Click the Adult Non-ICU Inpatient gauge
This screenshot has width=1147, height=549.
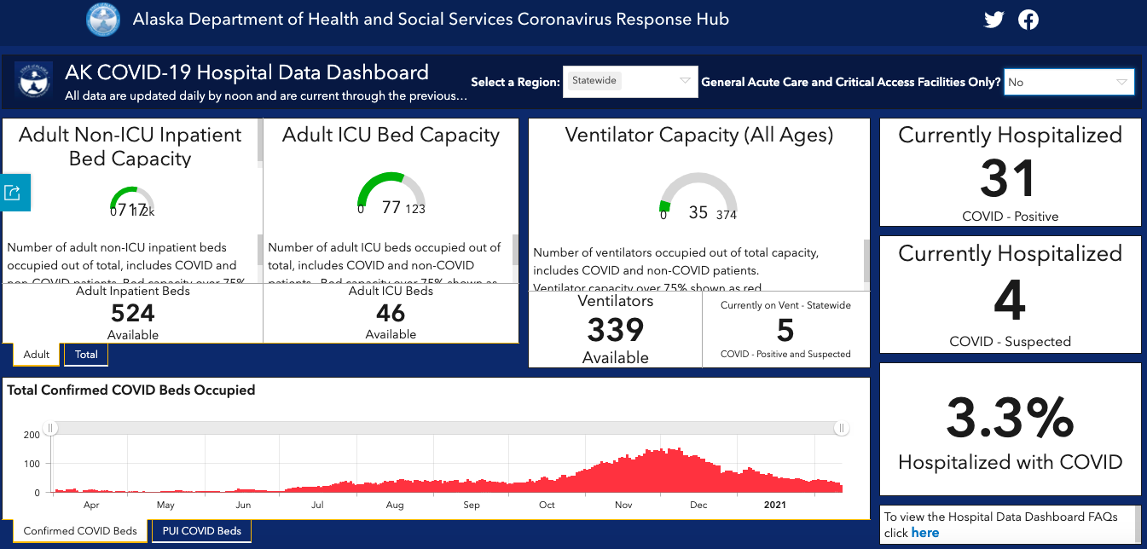(132, 199)
